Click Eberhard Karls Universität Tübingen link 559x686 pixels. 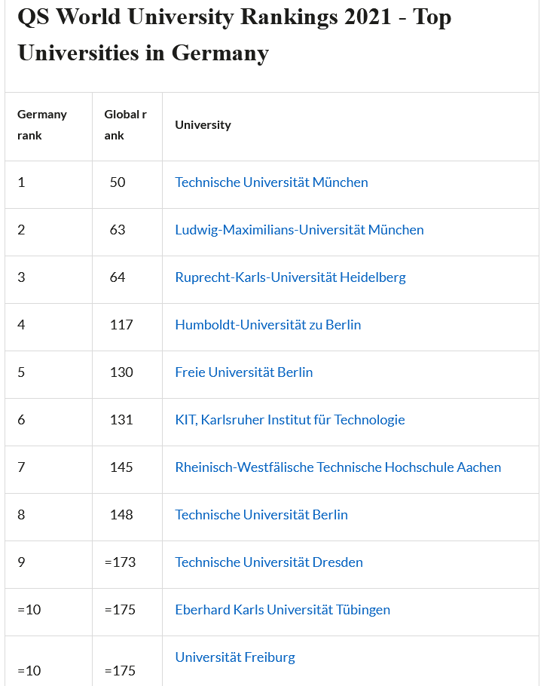(x=283, y=610)
